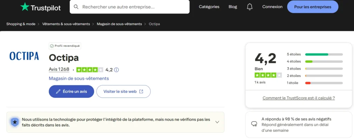
Task: Click the Écrire un avis button
Action: click(71, 91)
